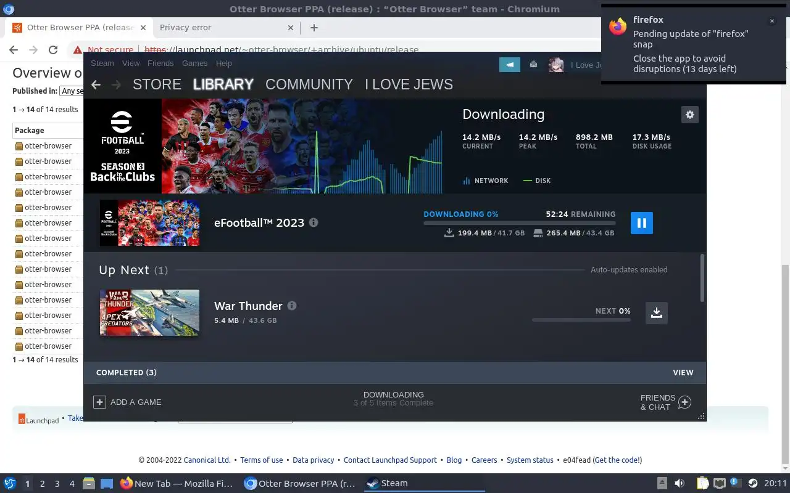Viewport: 790px width, 493px height.
Task: Open network tray icon
Action: pyautogui.click(x=719, y=484)
